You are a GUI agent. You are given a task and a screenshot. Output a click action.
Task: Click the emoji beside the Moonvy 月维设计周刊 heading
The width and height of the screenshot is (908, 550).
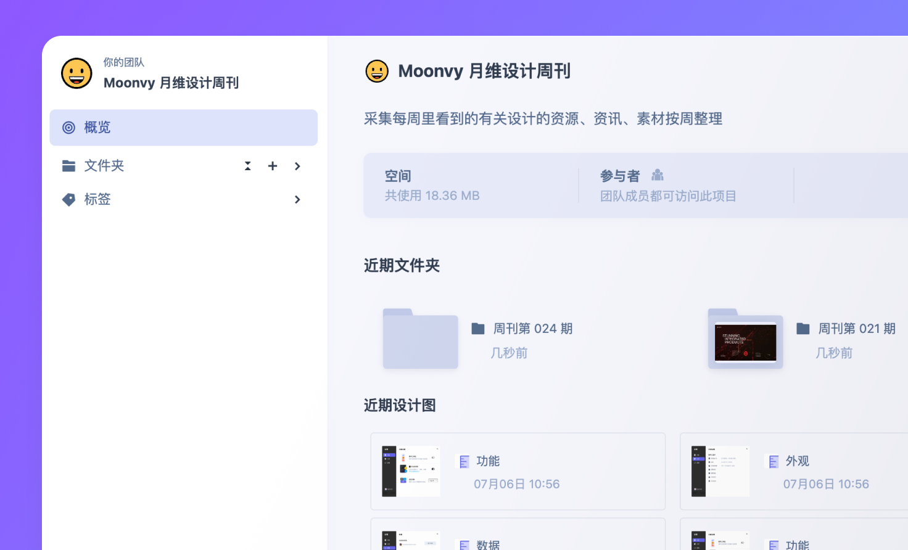coord(377,72)
